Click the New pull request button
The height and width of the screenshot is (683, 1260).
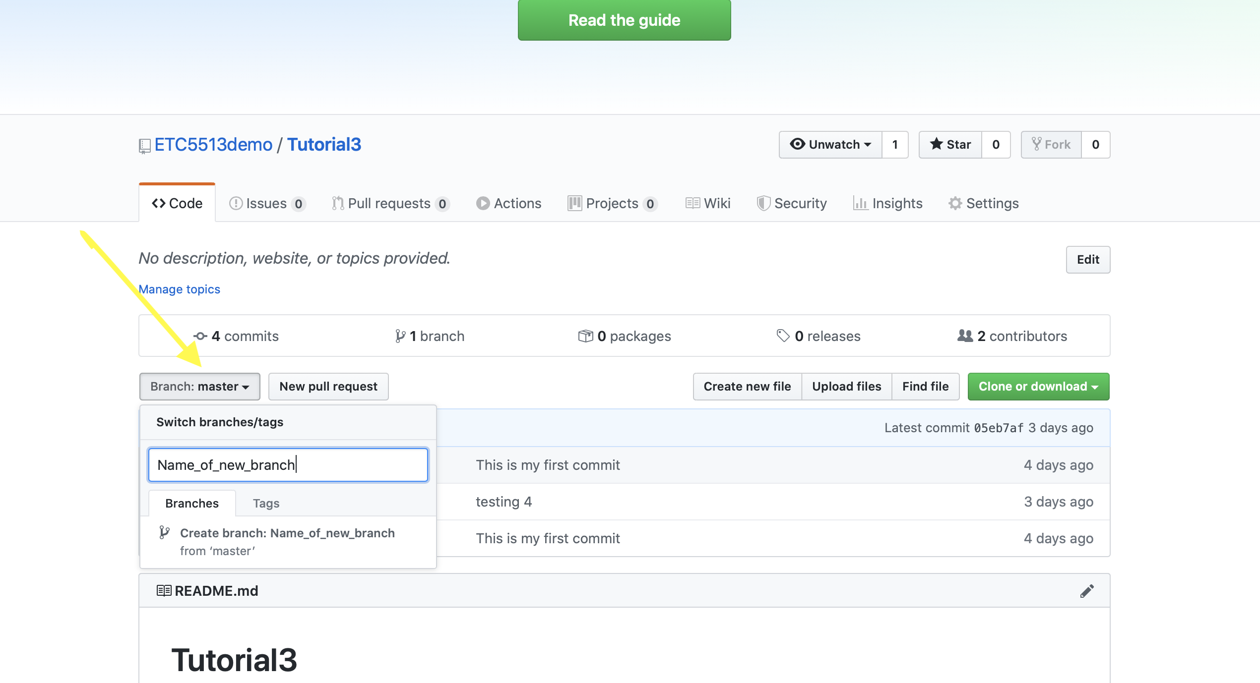coord(328,387)
